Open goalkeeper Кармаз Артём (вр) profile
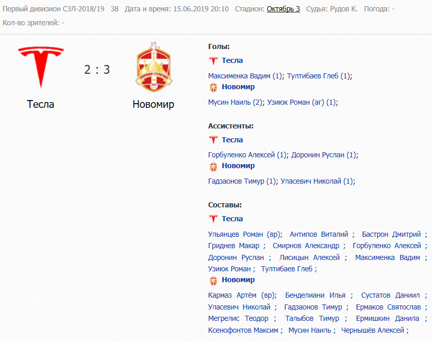Screen dimensions: 432x341 pyautogui.click(x=241, y=295)
